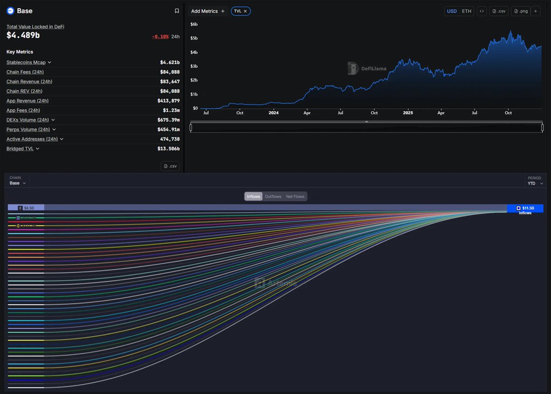
Task: Switch chart denomination to ETH
Action: 467,11
